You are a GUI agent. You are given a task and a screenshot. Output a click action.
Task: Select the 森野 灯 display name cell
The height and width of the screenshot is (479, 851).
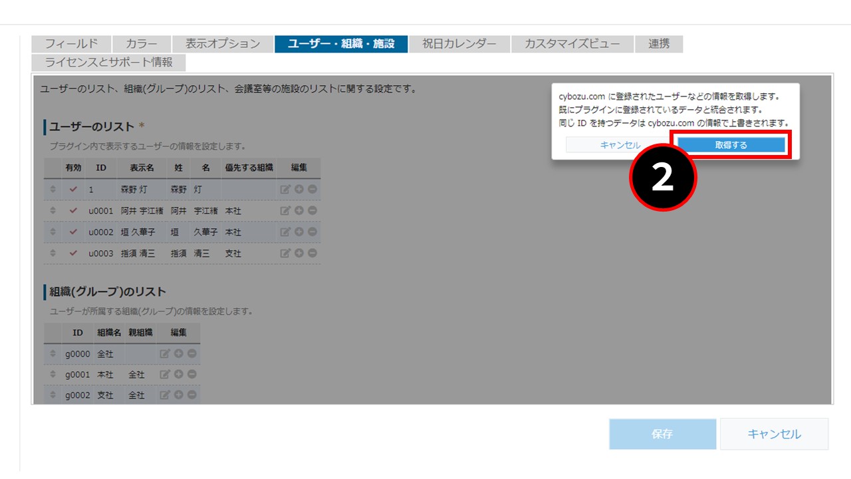[x=142, y=190]
